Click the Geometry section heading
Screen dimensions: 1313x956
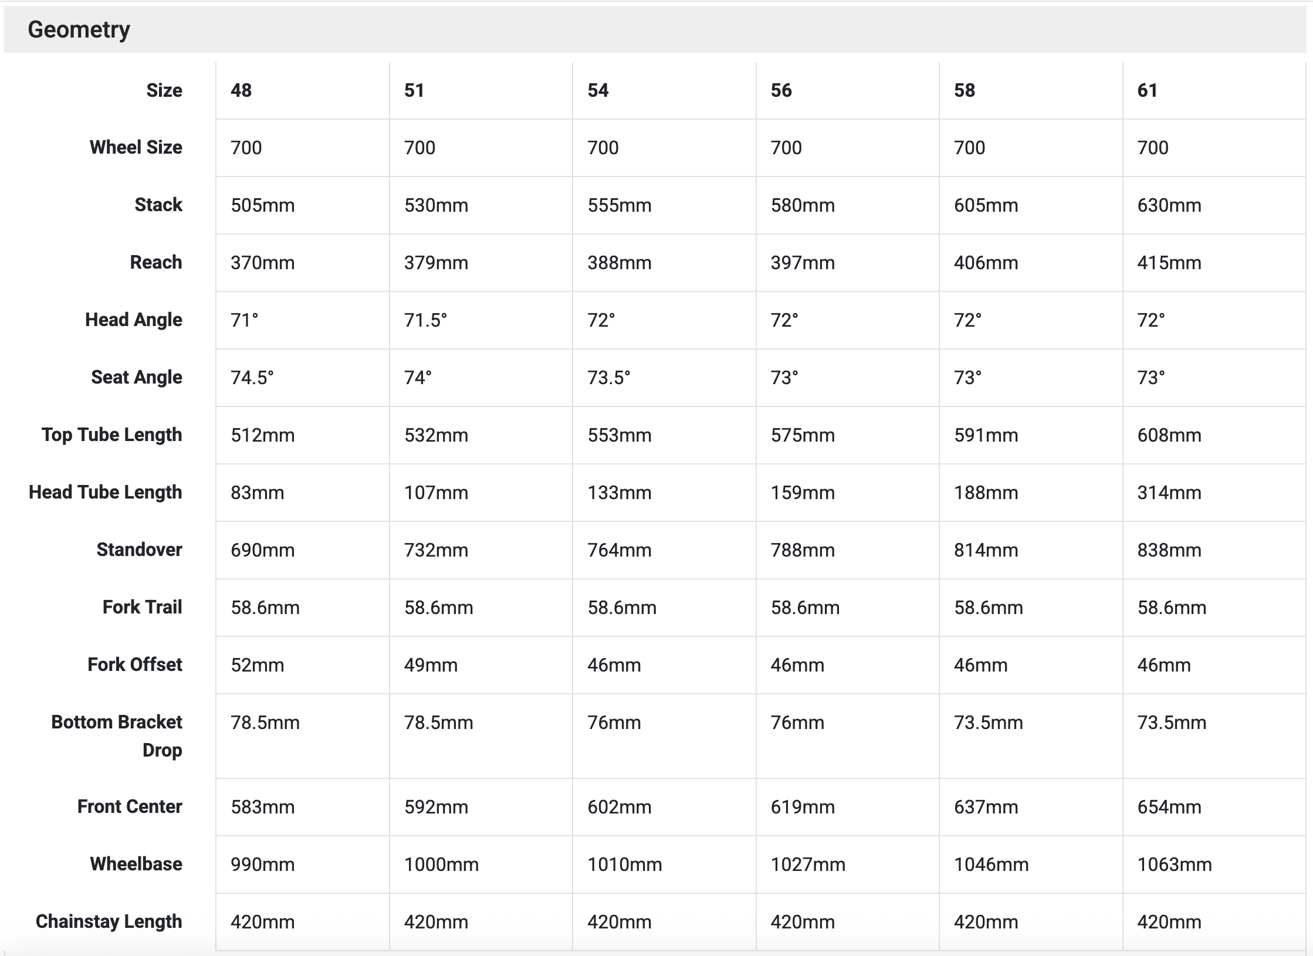click(79, 29)
